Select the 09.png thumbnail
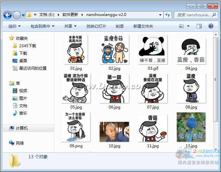221x172 pixels. [76, 127]
